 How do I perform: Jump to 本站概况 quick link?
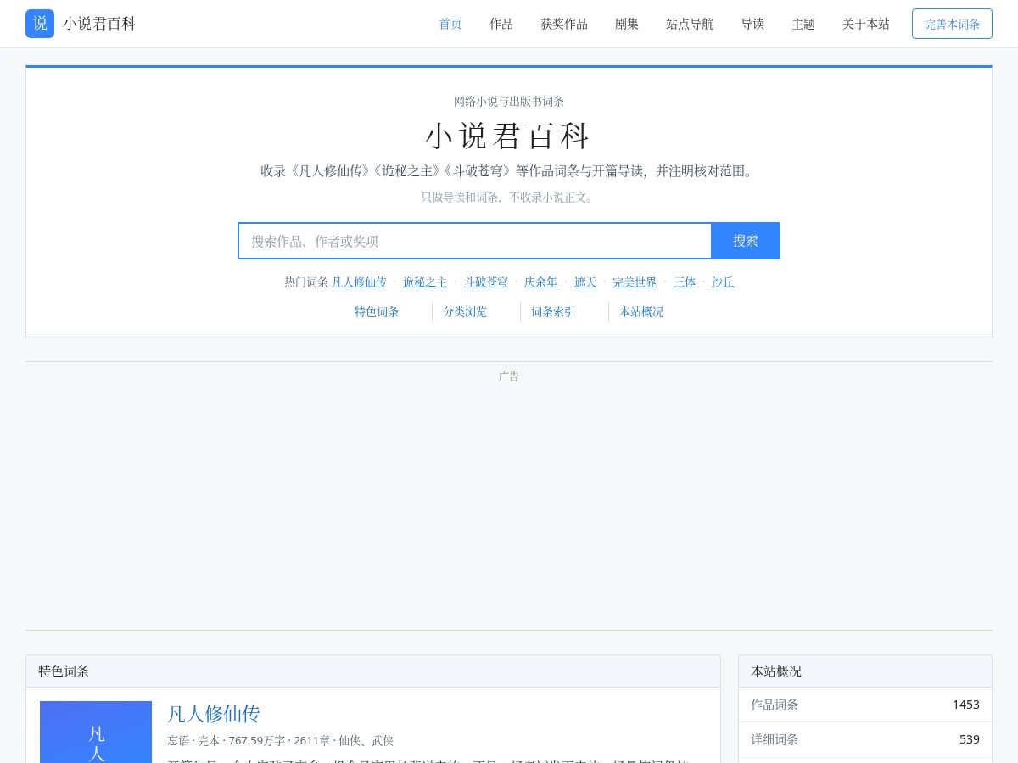(x=641, y=312)
